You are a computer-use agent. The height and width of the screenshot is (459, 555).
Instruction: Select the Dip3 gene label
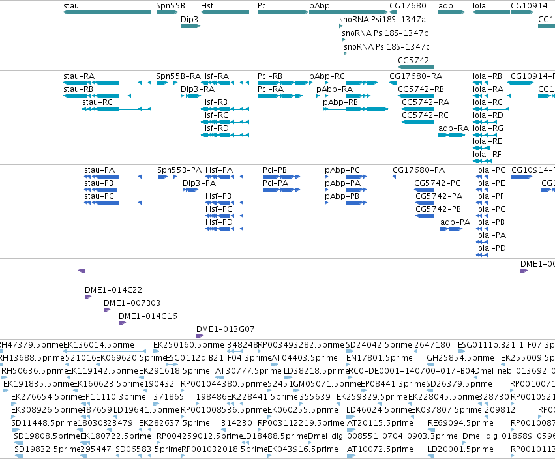coord(189,20)
